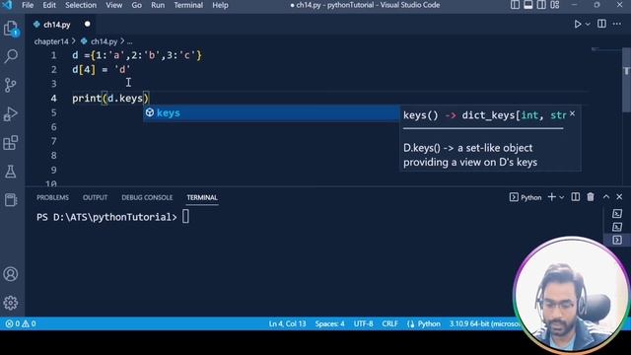Open the Customize Layout icon

pyautogui.click(x=555, y=5)
